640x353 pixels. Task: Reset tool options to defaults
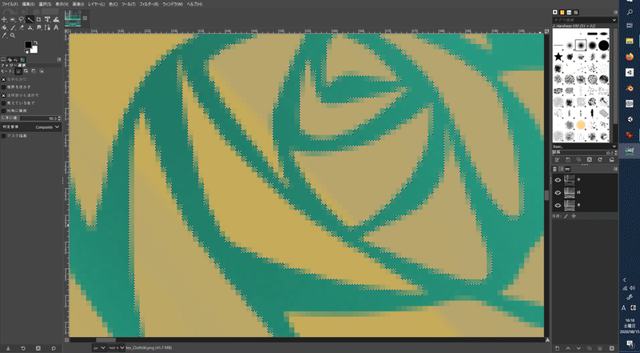click(54, 348)
